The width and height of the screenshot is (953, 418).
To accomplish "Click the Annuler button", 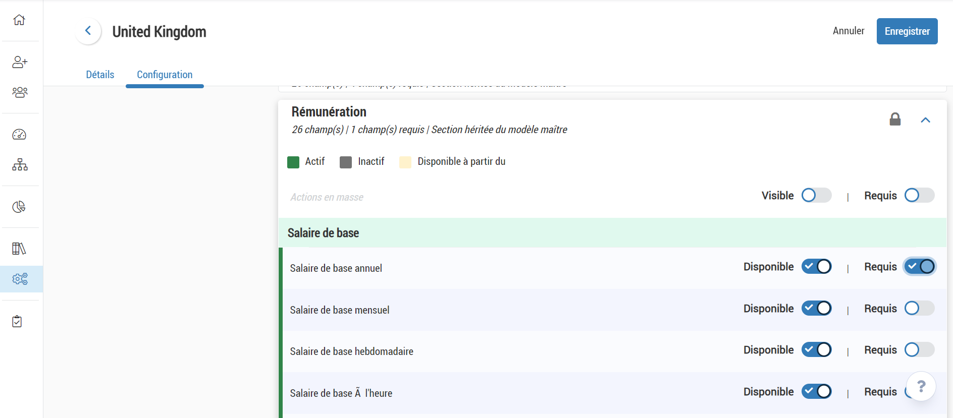I will click(848, 31).
